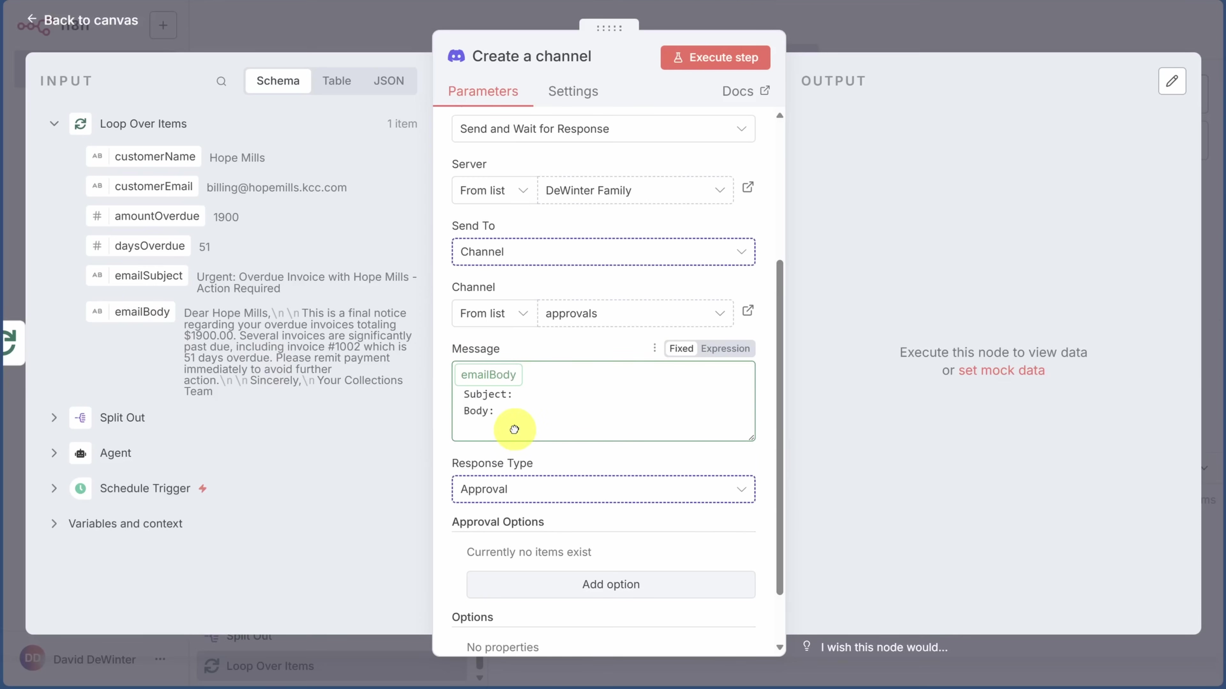Click I wish this node would...
The image size is (1226, 689).
[x=884, y=647]
